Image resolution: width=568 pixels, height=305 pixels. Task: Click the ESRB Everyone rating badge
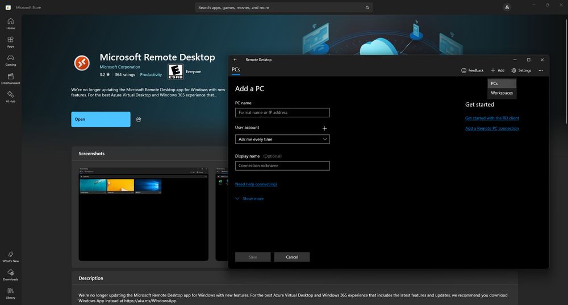point(176,71)
